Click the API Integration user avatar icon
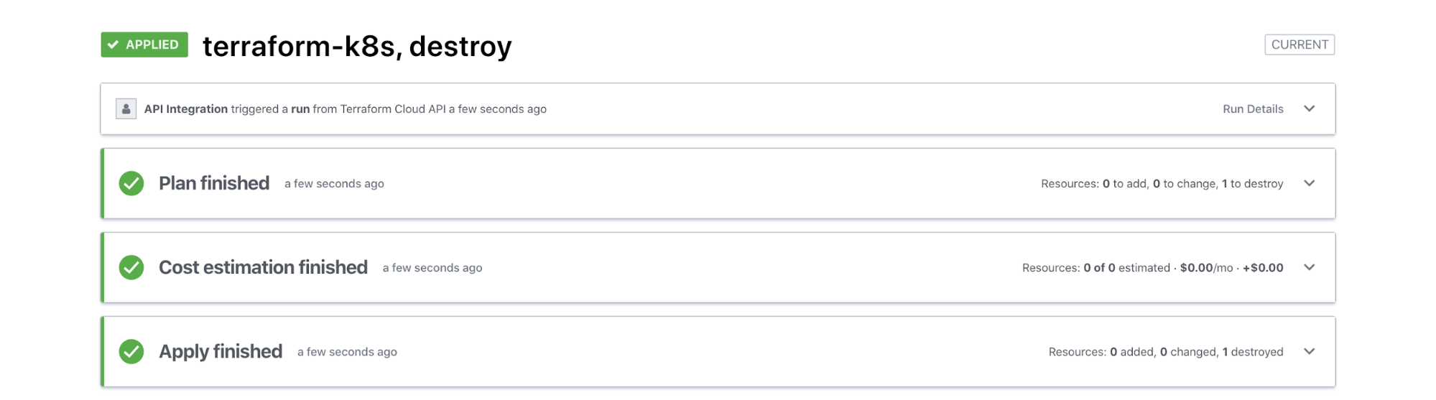1436x400 pixels. click(x=126, y=109)
